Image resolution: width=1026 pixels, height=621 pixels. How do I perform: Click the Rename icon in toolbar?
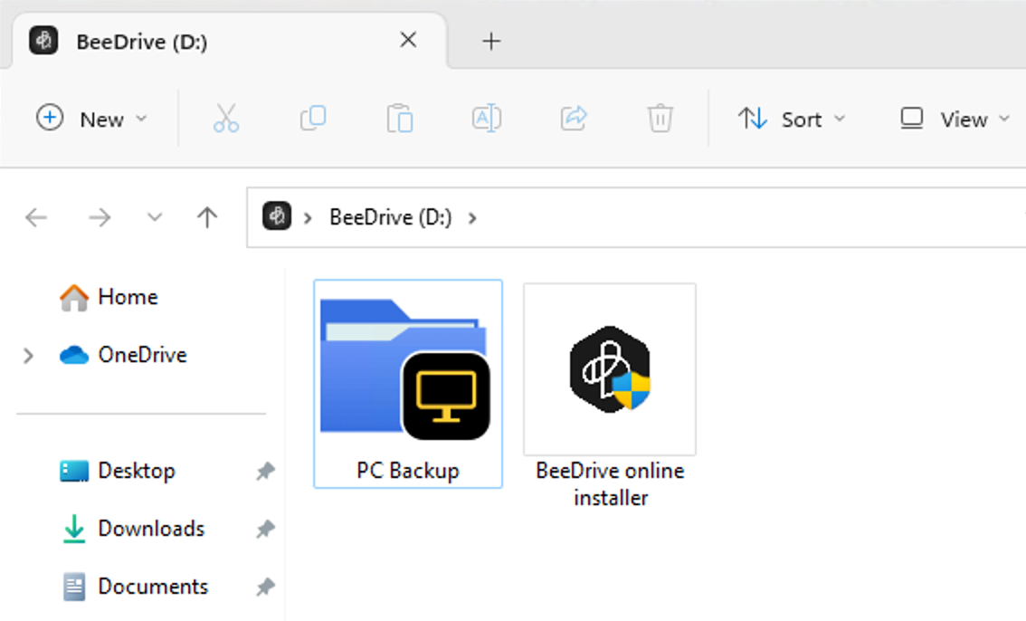(486, 119)
